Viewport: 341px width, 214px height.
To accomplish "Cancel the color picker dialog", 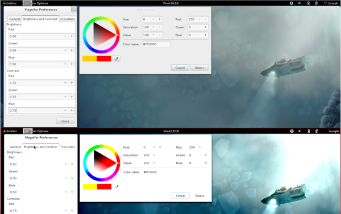I will pos(180,68).
